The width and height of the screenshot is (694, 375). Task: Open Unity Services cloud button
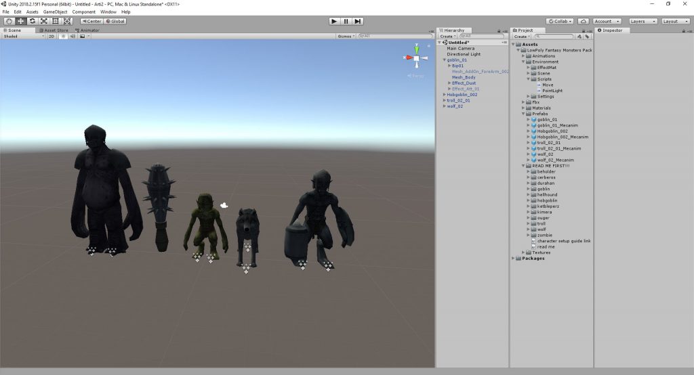[x=584, y=21]
